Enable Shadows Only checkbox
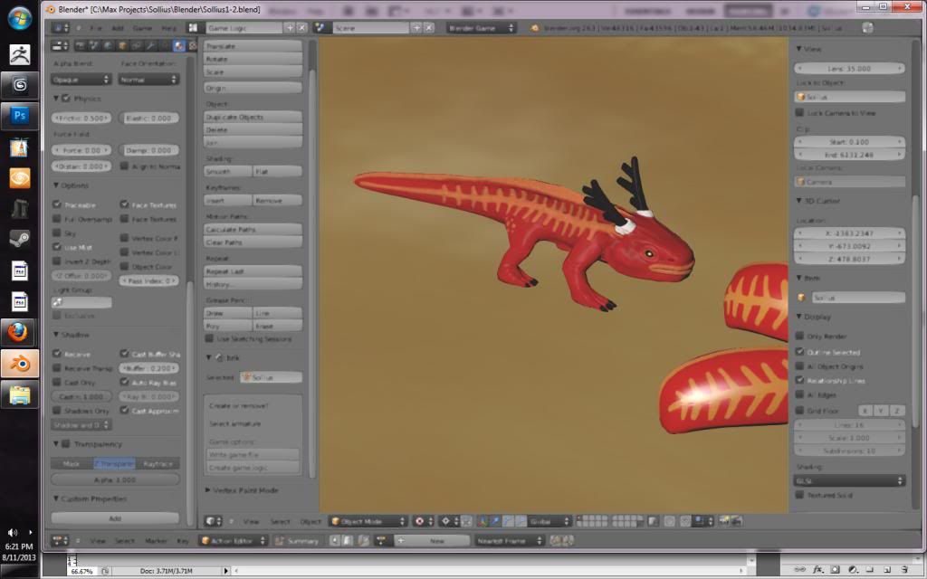The height and width of the screenshot is (579, 927). (x=57, y=410)
